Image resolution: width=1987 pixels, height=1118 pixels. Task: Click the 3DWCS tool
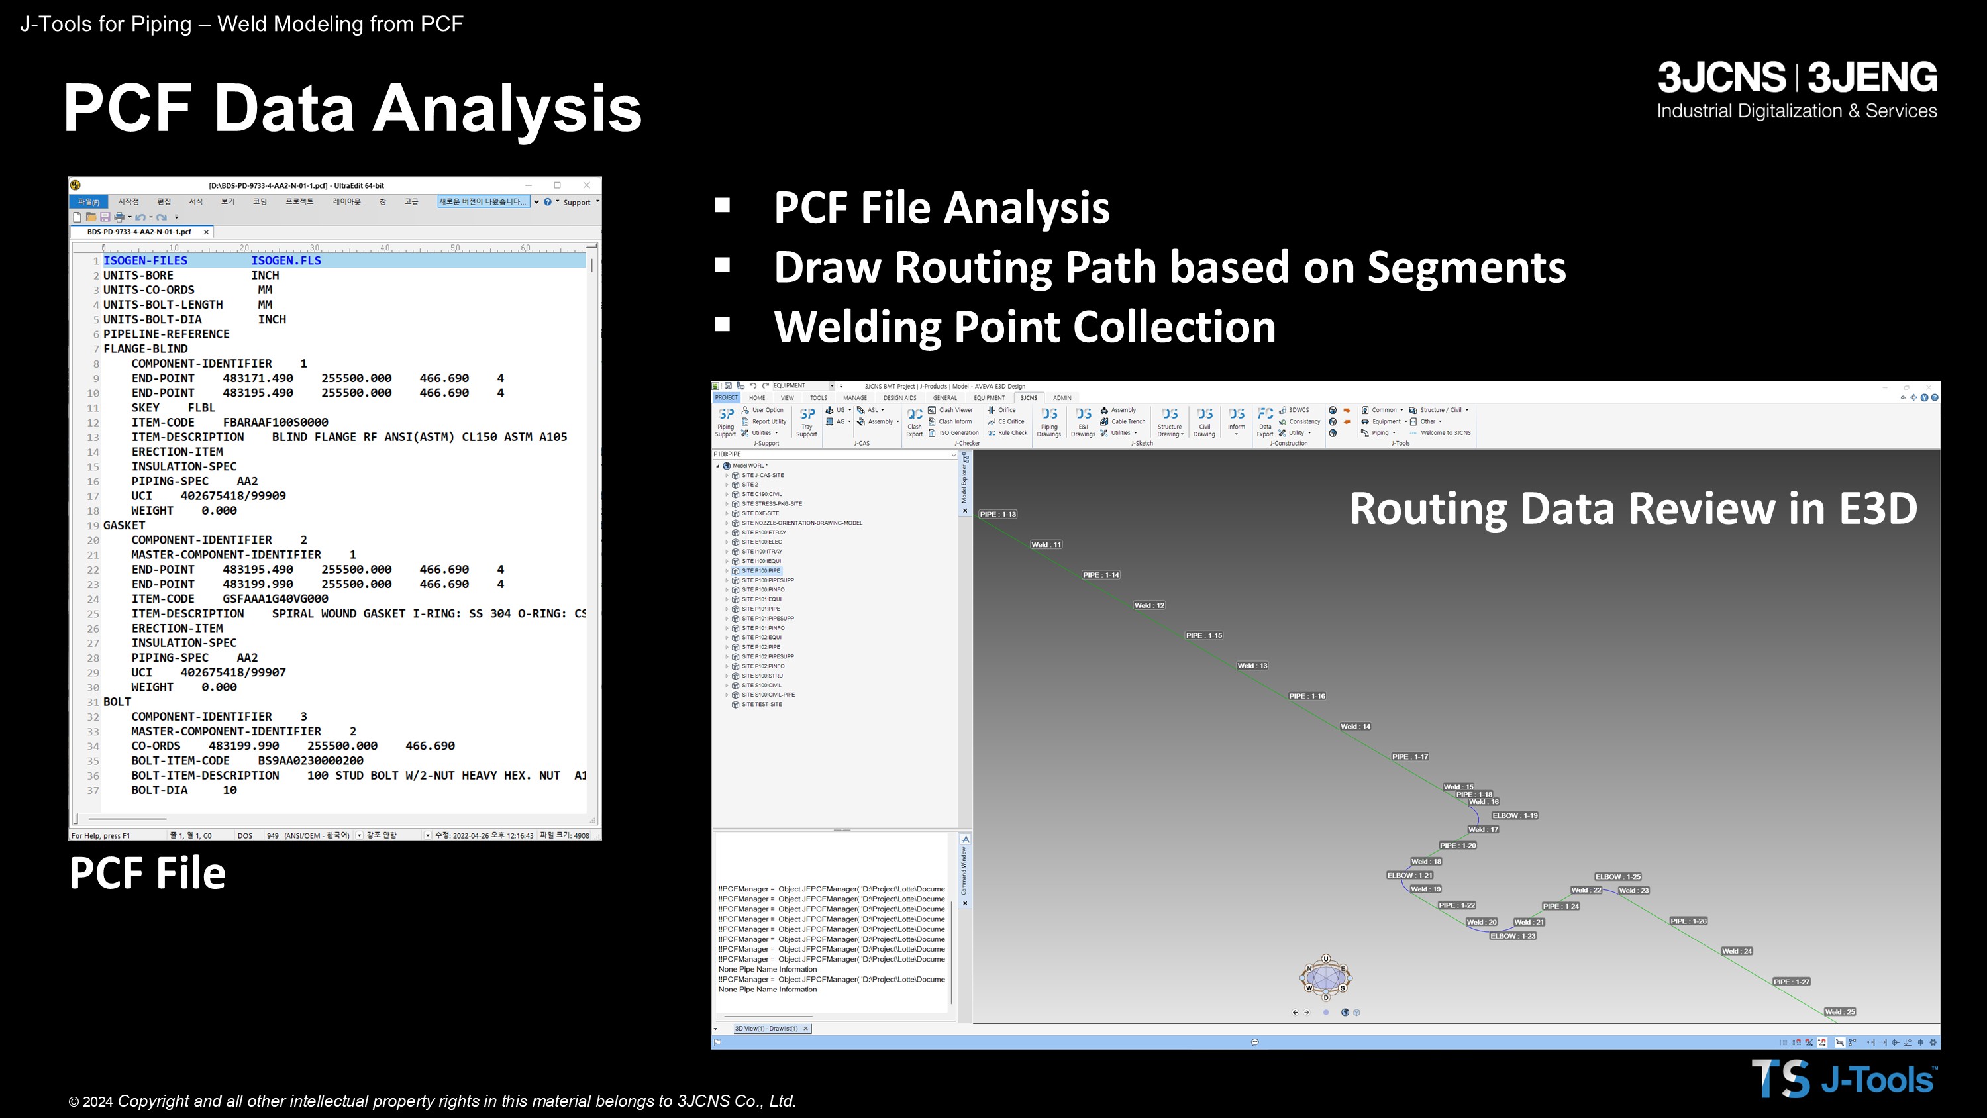point(1294,410)
